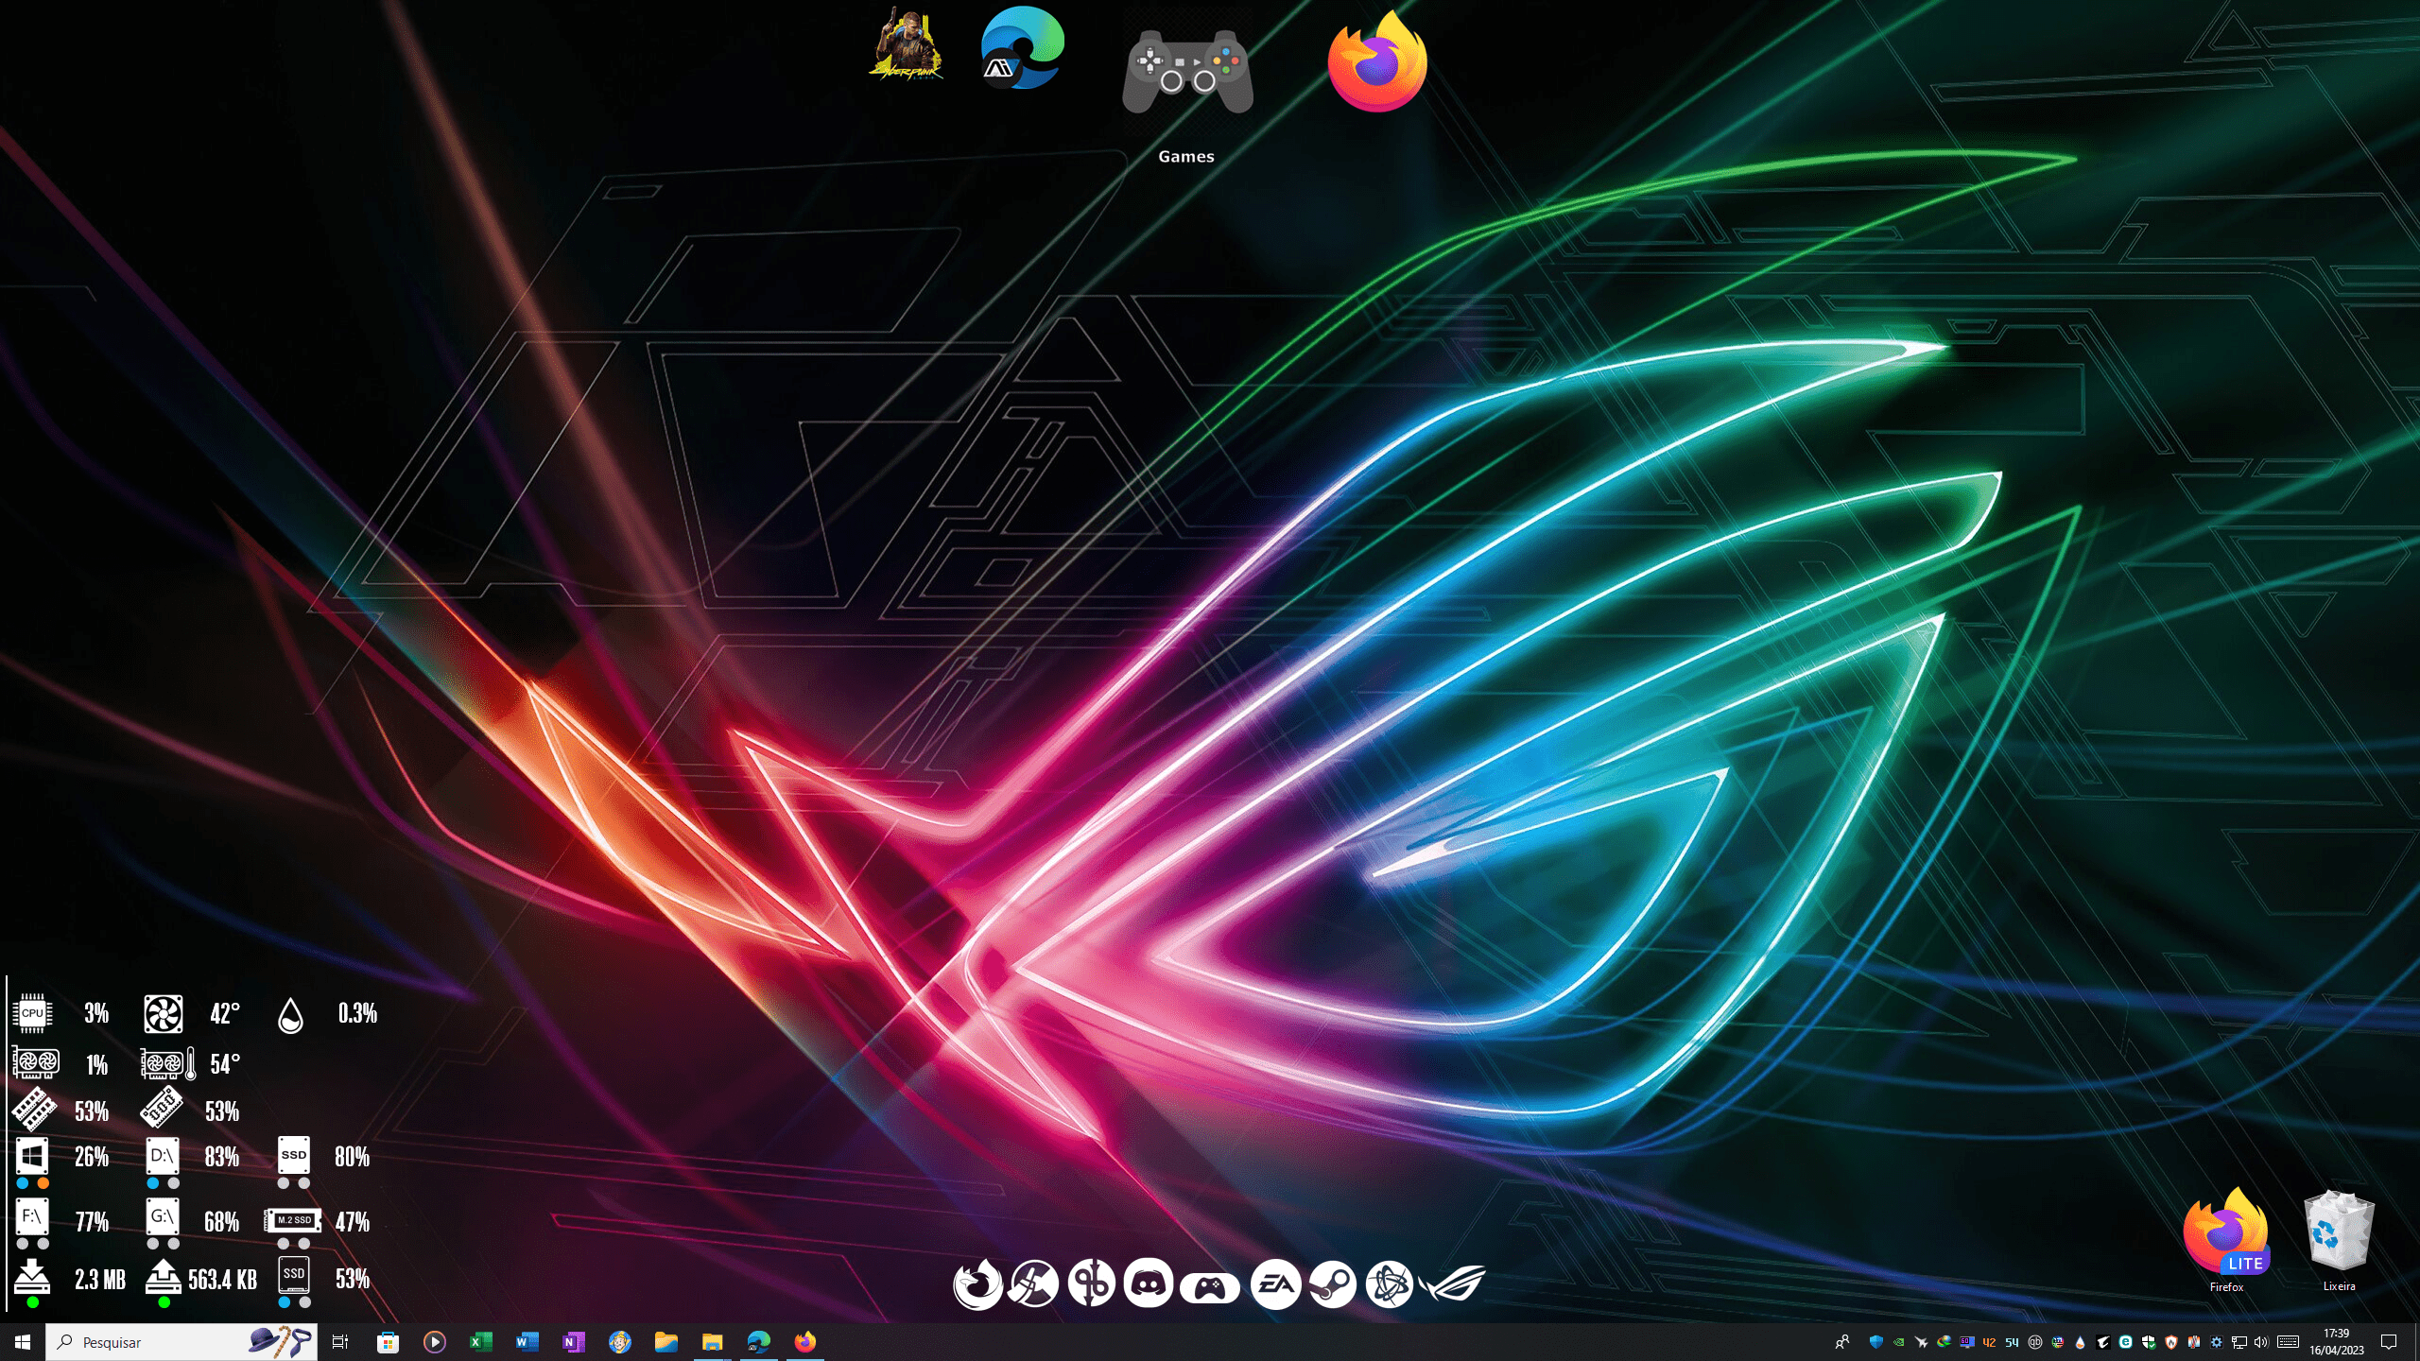Open the media player taskbar icon
The width and height of the screenshot is (2420, 1361).
434,1342
